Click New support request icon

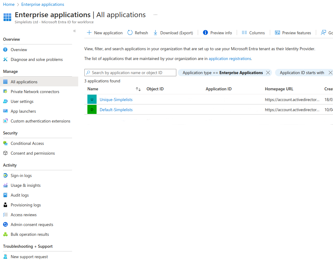[6, 257]
